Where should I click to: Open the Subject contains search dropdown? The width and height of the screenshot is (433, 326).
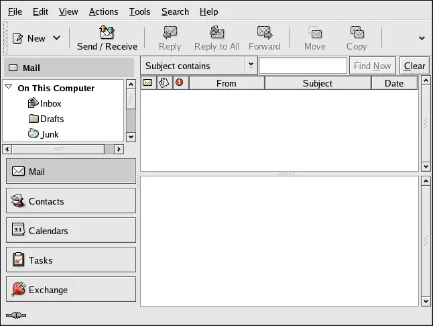point(251,66)
